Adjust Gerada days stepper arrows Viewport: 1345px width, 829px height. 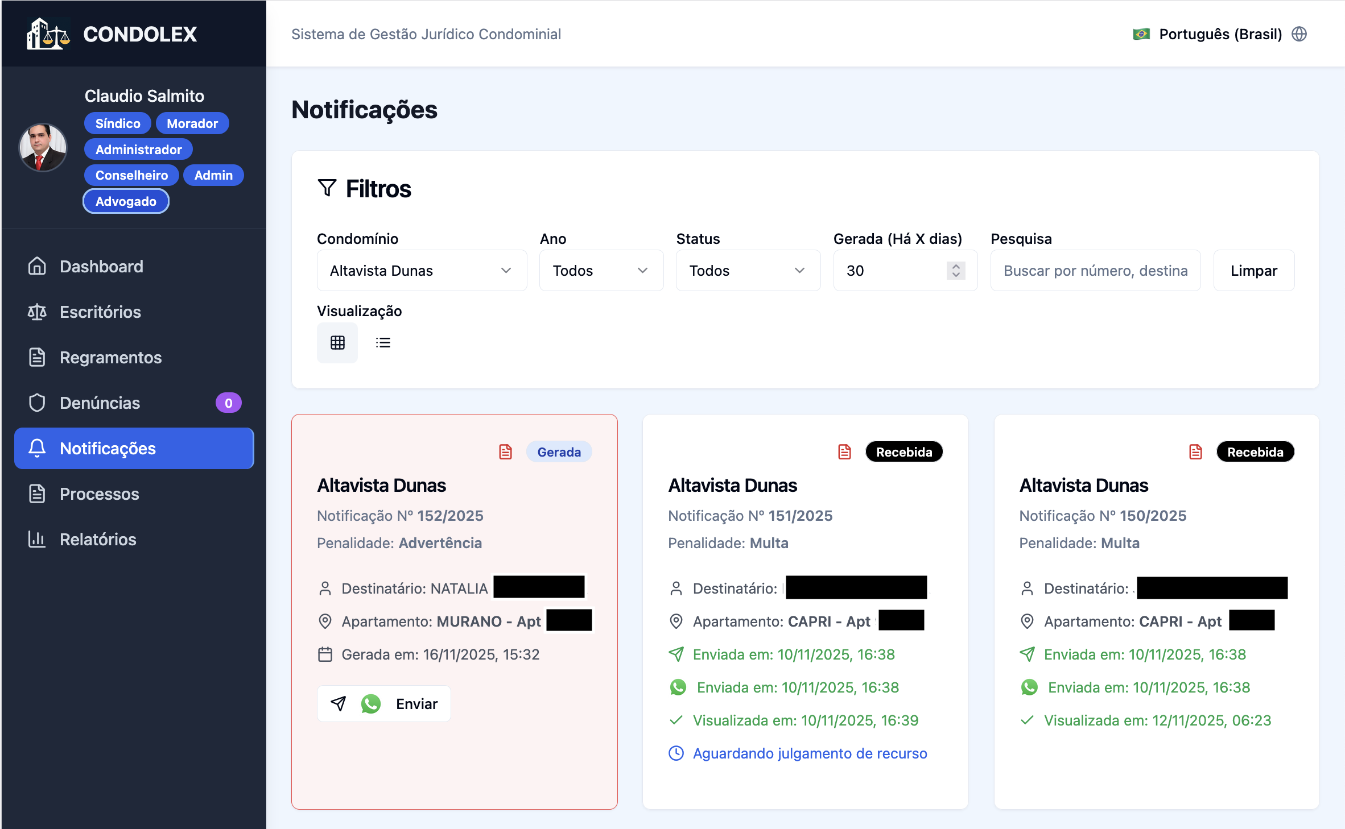956,271
